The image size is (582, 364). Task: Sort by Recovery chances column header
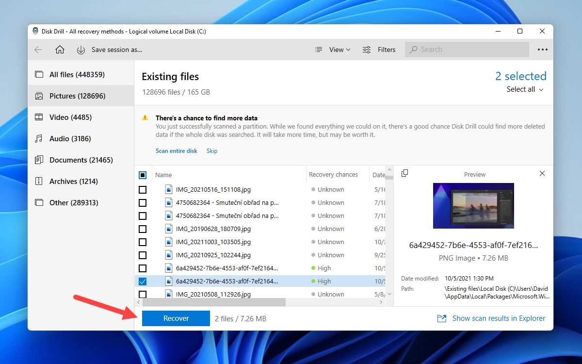click(x=333, y=175)
